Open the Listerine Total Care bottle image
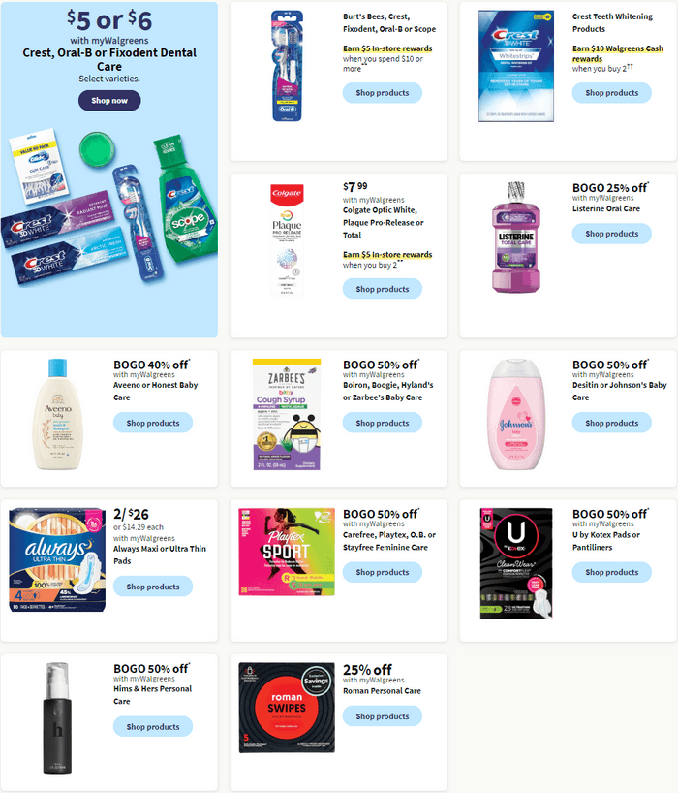The width and height of the screenshot is (678, 793). click(516, 237)
